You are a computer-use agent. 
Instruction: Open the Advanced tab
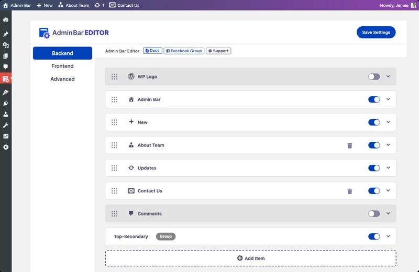62,79
